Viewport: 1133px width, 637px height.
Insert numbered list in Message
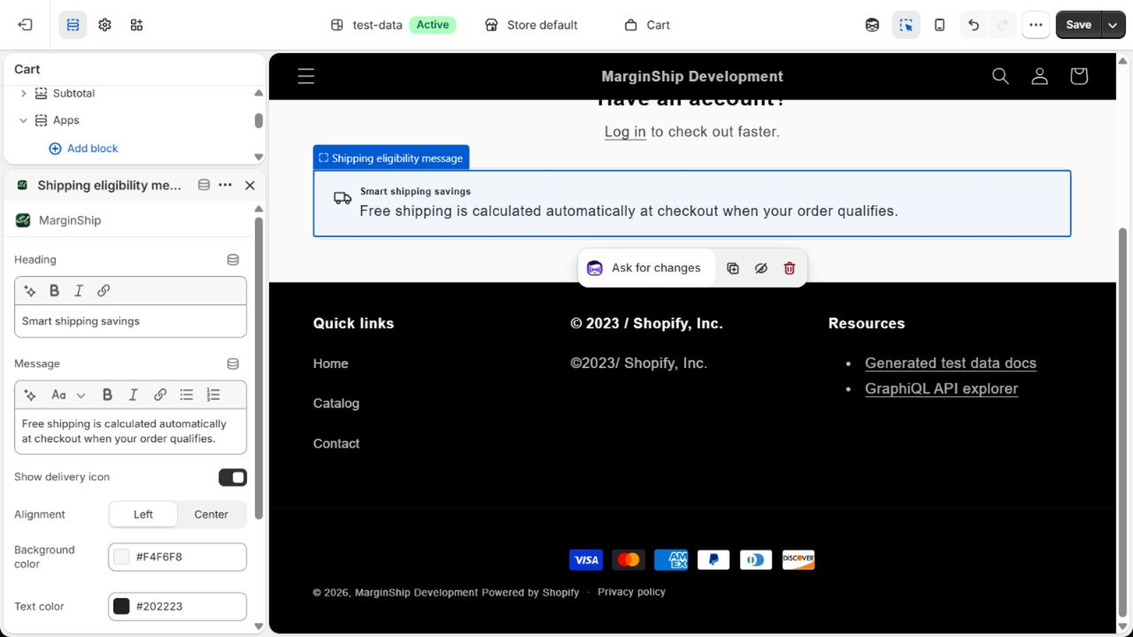[x=213, y=395]
